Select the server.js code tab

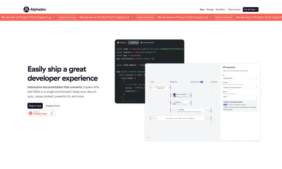pos(133,43)
